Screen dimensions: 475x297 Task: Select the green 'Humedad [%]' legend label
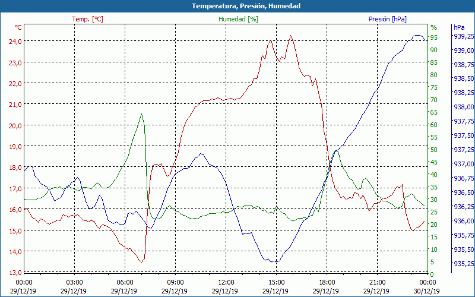point(238,19)
